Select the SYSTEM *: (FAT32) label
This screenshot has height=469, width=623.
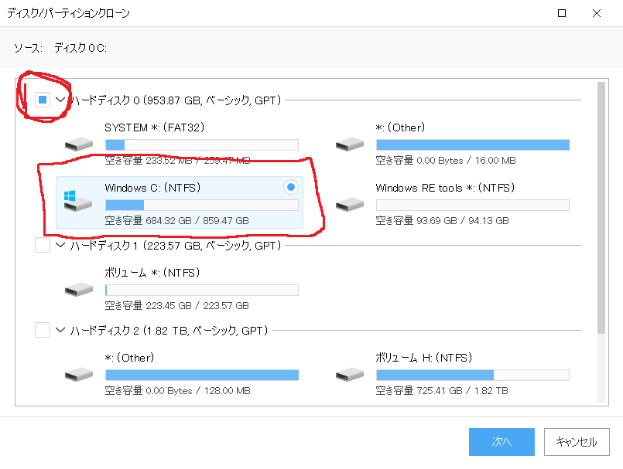point(155,127)
